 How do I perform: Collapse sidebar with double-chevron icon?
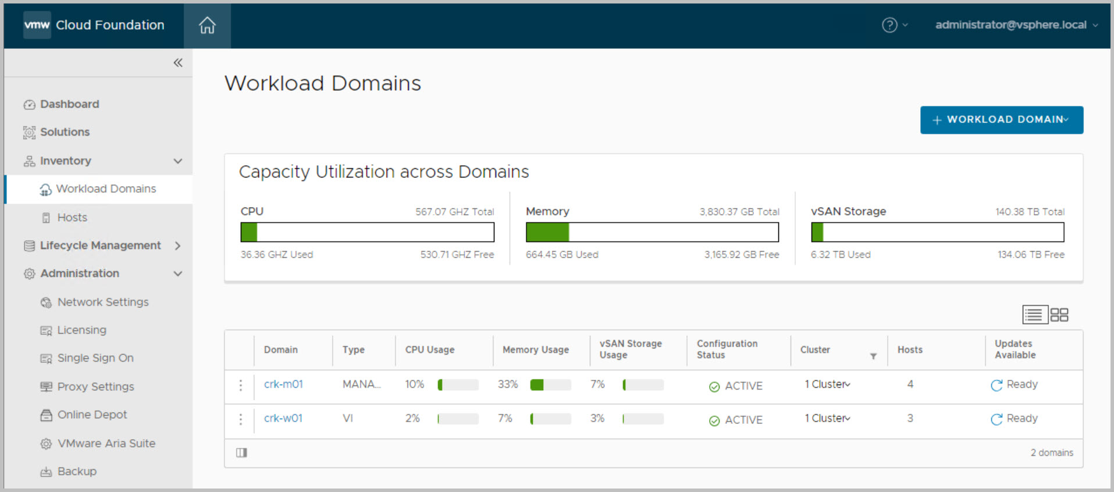(178, 63)
